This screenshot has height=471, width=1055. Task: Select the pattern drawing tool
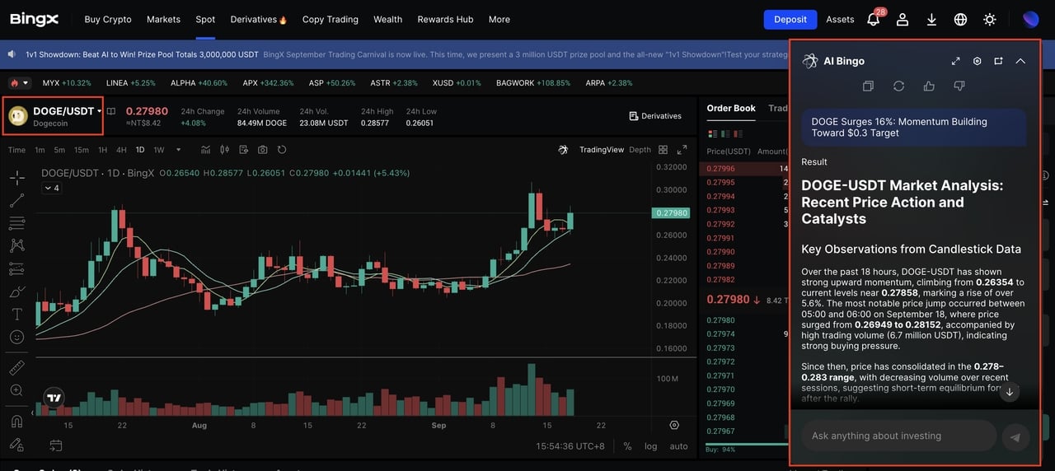16,245
